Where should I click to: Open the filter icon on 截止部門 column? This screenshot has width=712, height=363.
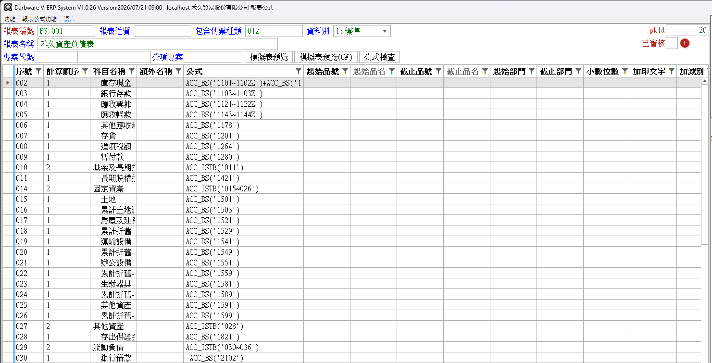click(x=578, y=72)
